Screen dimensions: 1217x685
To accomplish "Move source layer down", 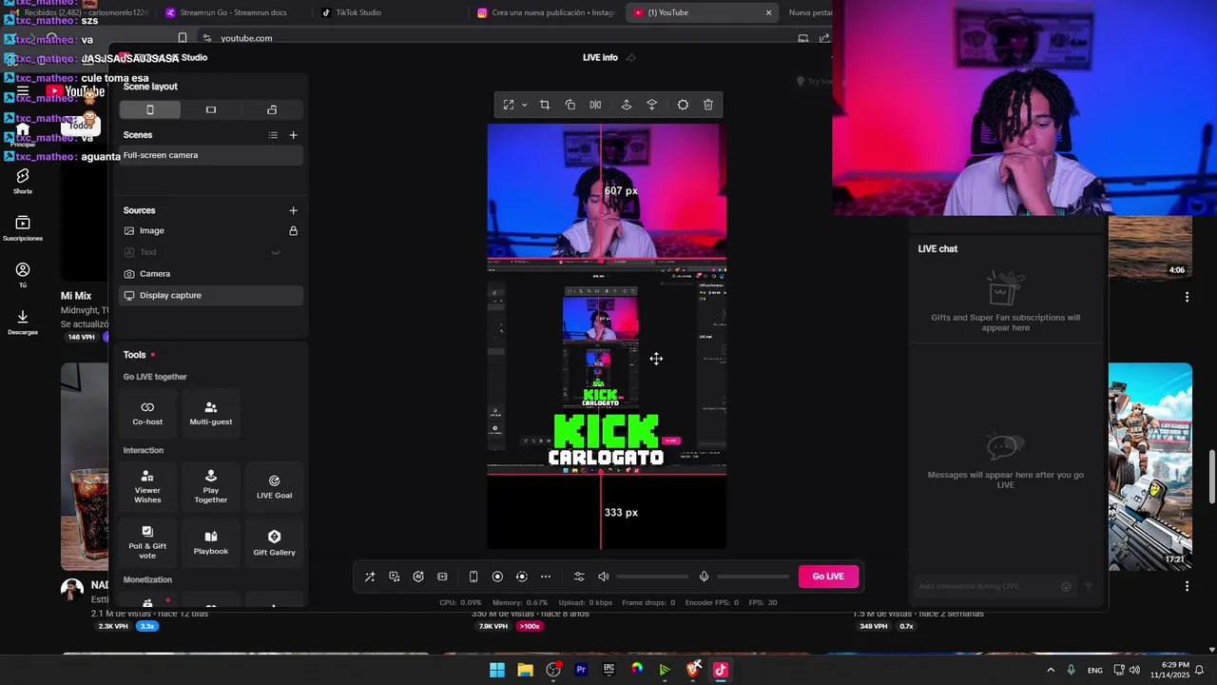I will [x=652, y=105].
